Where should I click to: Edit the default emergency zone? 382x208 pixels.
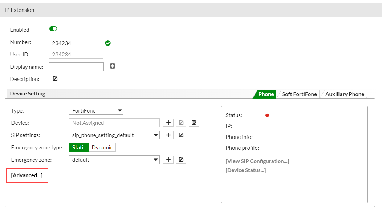pos(181,160)
